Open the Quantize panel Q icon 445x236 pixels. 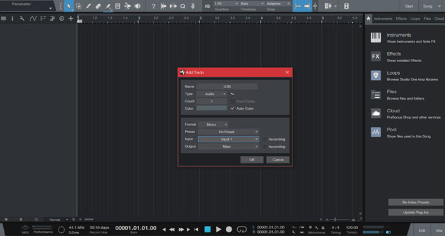point(183,6)
